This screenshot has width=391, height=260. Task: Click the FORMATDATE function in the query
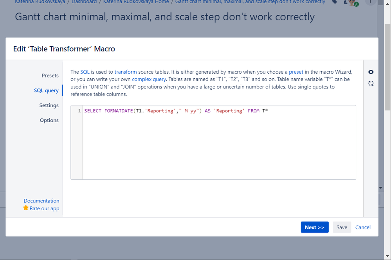click(x=119, y=111)
